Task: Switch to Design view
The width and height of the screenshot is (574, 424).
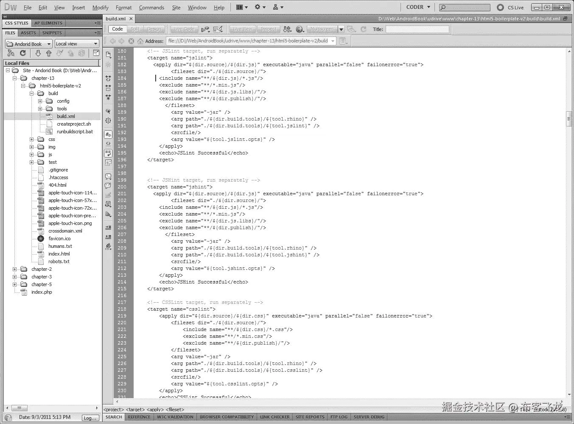Action: coord(154,29)
